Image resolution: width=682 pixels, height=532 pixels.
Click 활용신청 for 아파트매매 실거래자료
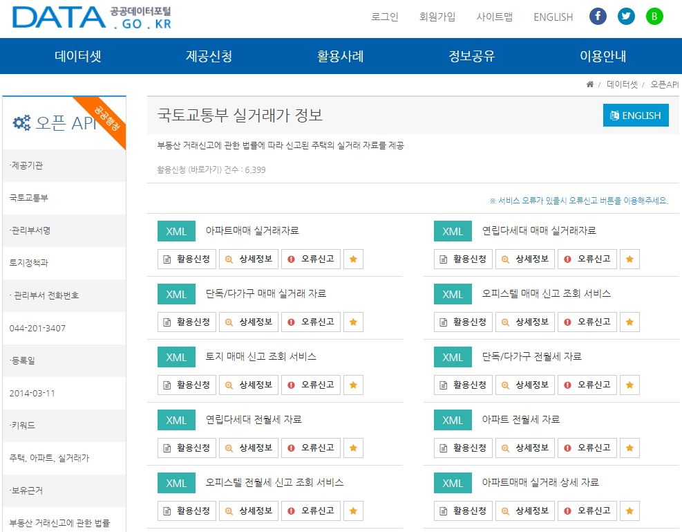[187, 259]
